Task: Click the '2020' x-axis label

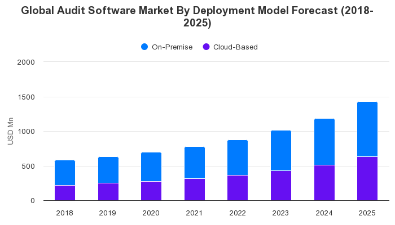Action: click(x=151, y=213)
